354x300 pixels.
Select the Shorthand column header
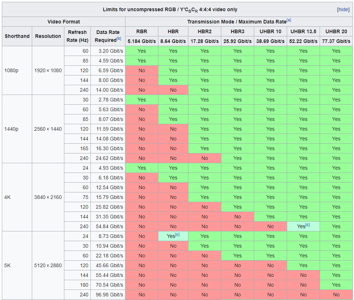point(17,36)
